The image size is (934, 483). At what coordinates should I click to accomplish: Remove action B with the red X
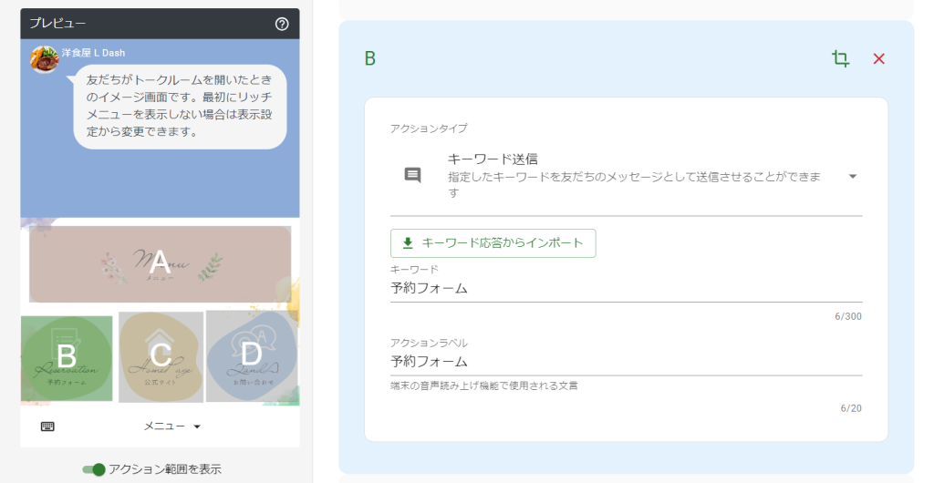[878, 58]
